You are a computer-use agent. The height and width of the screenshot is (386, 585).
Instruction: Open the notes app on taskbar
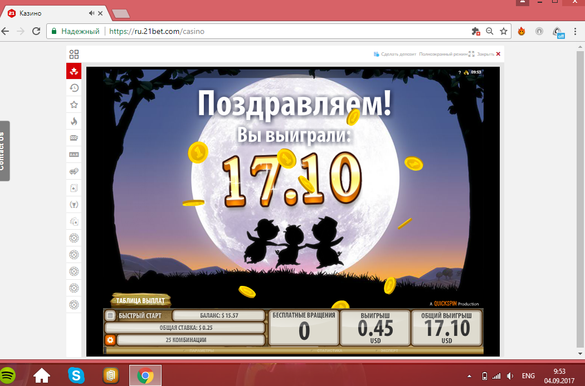tap(111, 375)
